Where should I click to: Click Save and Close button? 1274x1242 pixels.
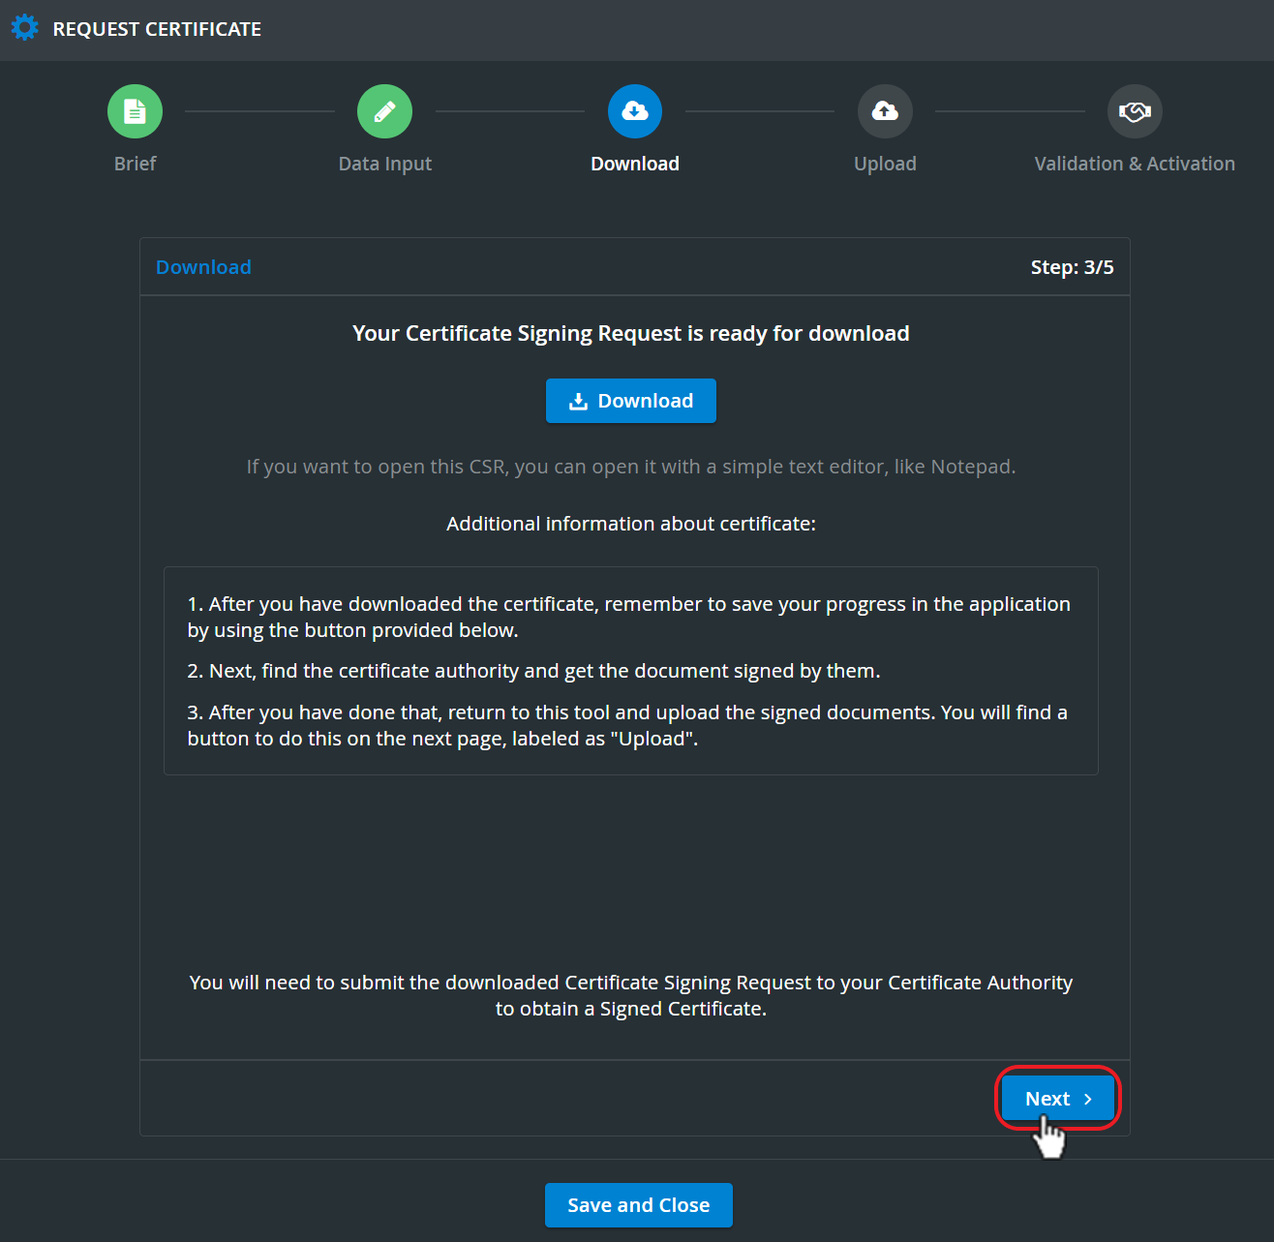tap(639, 1205)
